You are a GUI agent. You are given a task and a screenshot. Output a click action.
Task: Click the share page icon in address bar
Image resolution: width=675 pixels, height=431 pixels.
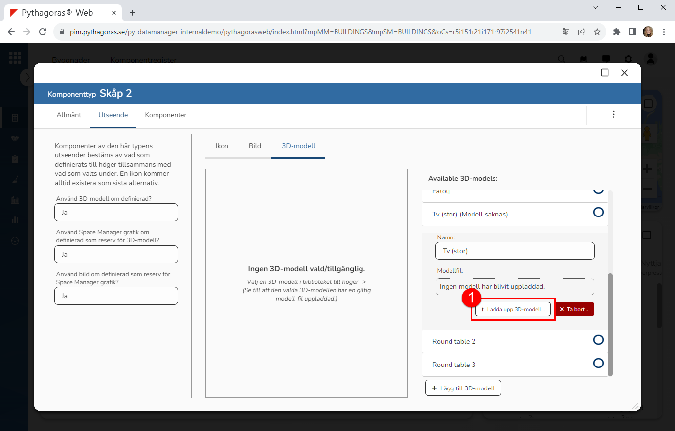click(582, 32)
